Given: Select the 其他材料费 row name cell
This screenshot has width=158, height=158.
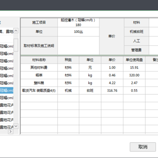Looking at the screenshot, I should (x=39, y=68).
